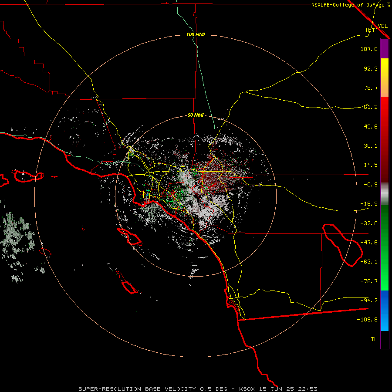392x392 pixels.
Task: Click the 61.2 velocity scale value
Action: [371, 107]
